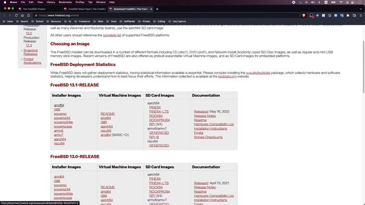365x205 pixels.
Task: Open armv7 installer link under 13.1-RELEASE
Action: tap(58, 135)
